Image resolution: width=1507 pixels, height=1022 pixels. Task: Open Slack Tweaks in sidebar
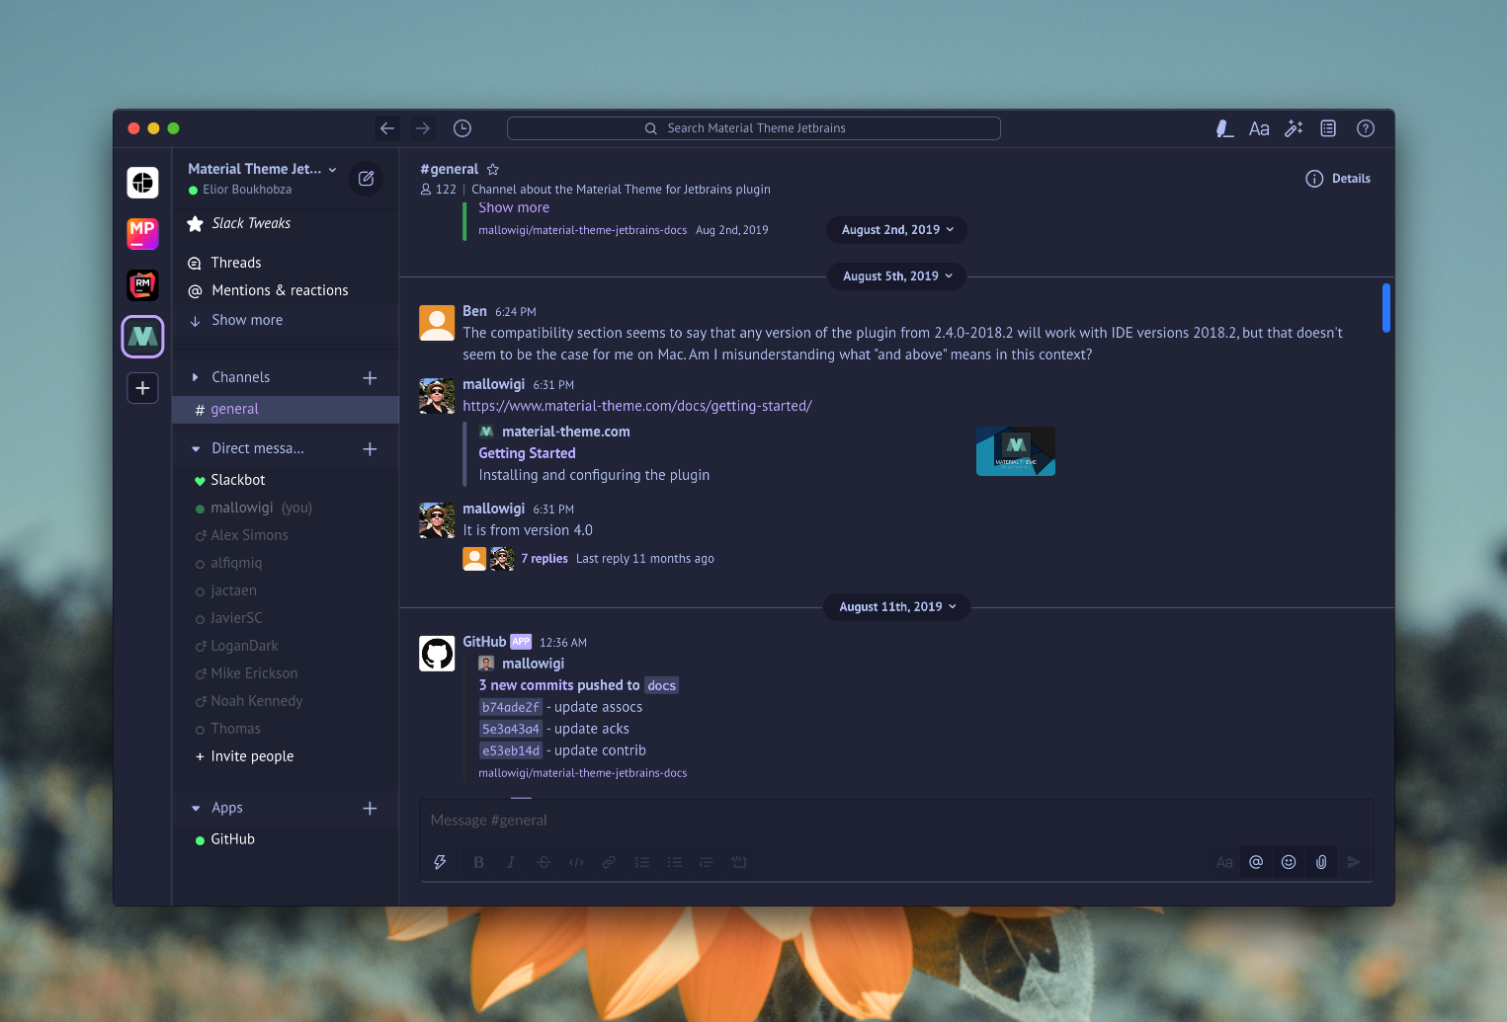[x=251, y=223]
